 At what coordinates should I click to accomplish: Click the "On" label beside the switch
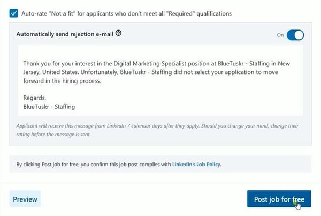280,35
